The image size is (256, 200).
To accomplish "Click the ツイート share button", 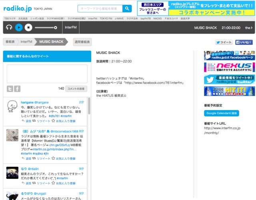I will [x=224, y=42].
